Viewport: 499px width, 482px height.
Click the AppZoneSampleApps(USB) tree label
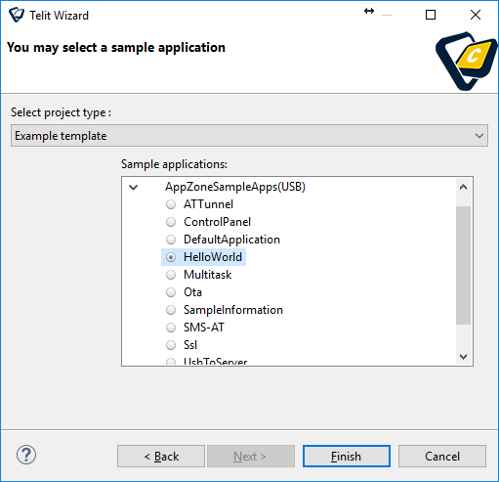[x=235, y=187]
